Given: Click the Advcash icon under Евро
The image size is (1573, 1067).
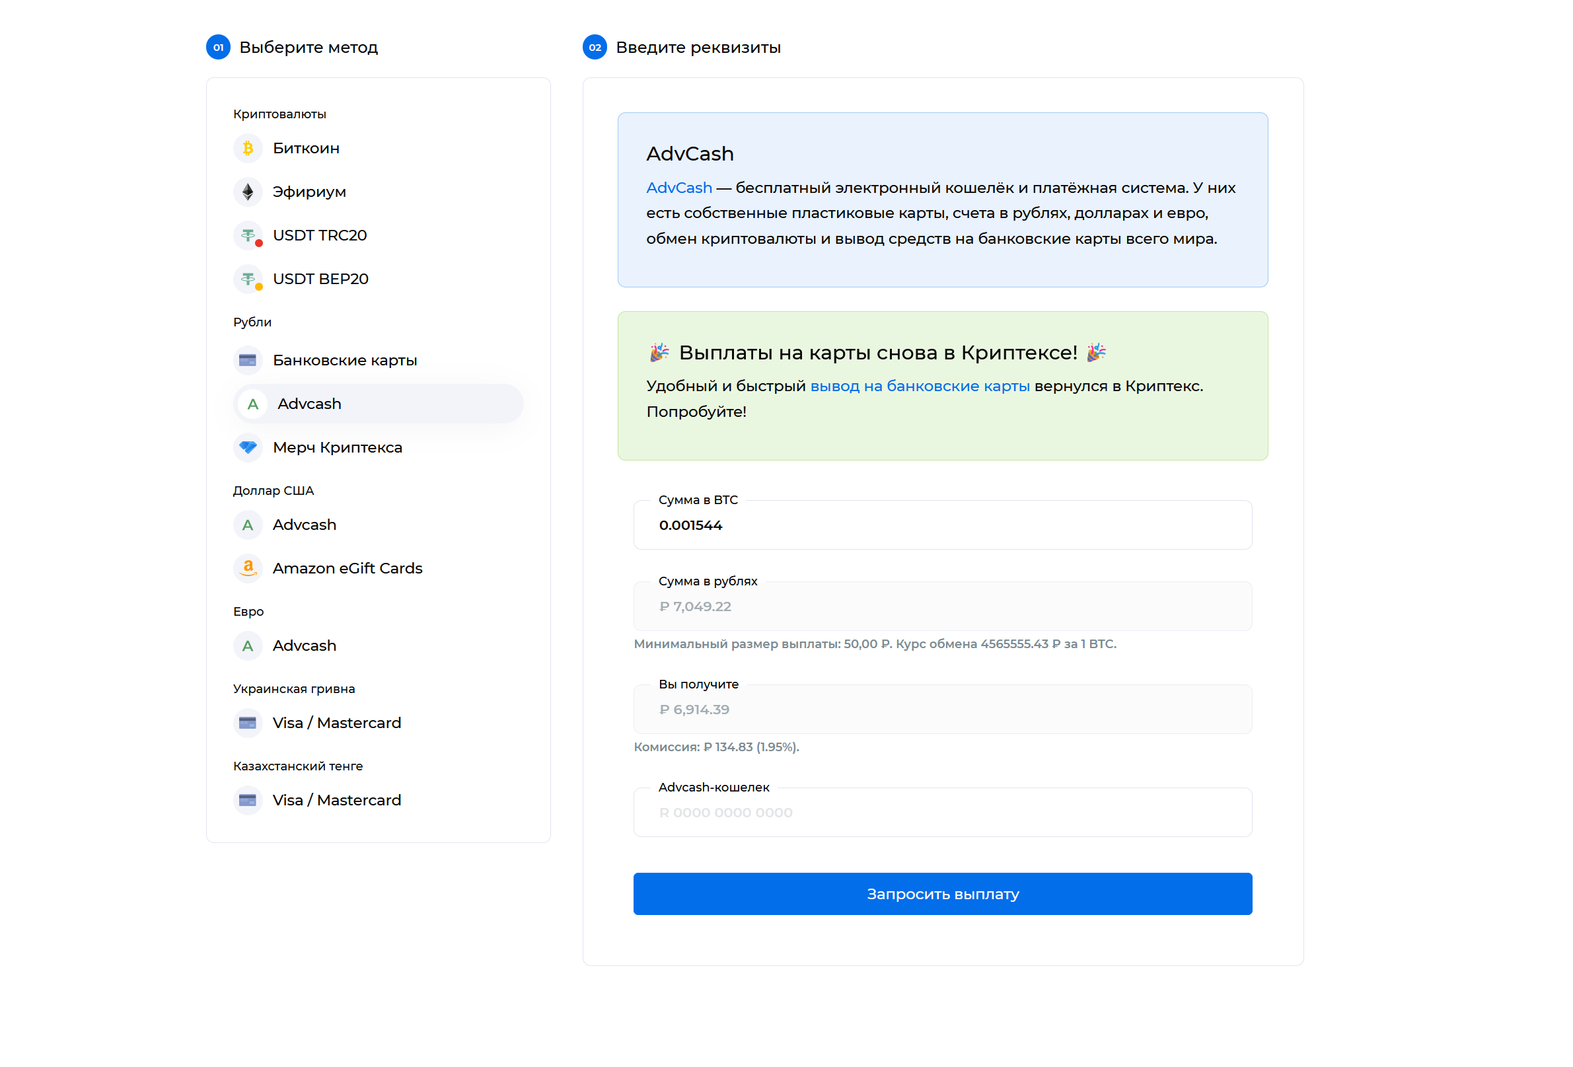Looking at the screenshot, I should 248,645.
